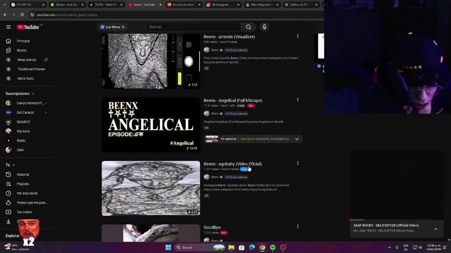451x253 pixels.
Task: Go back in browser history
Action: point(5,15)
